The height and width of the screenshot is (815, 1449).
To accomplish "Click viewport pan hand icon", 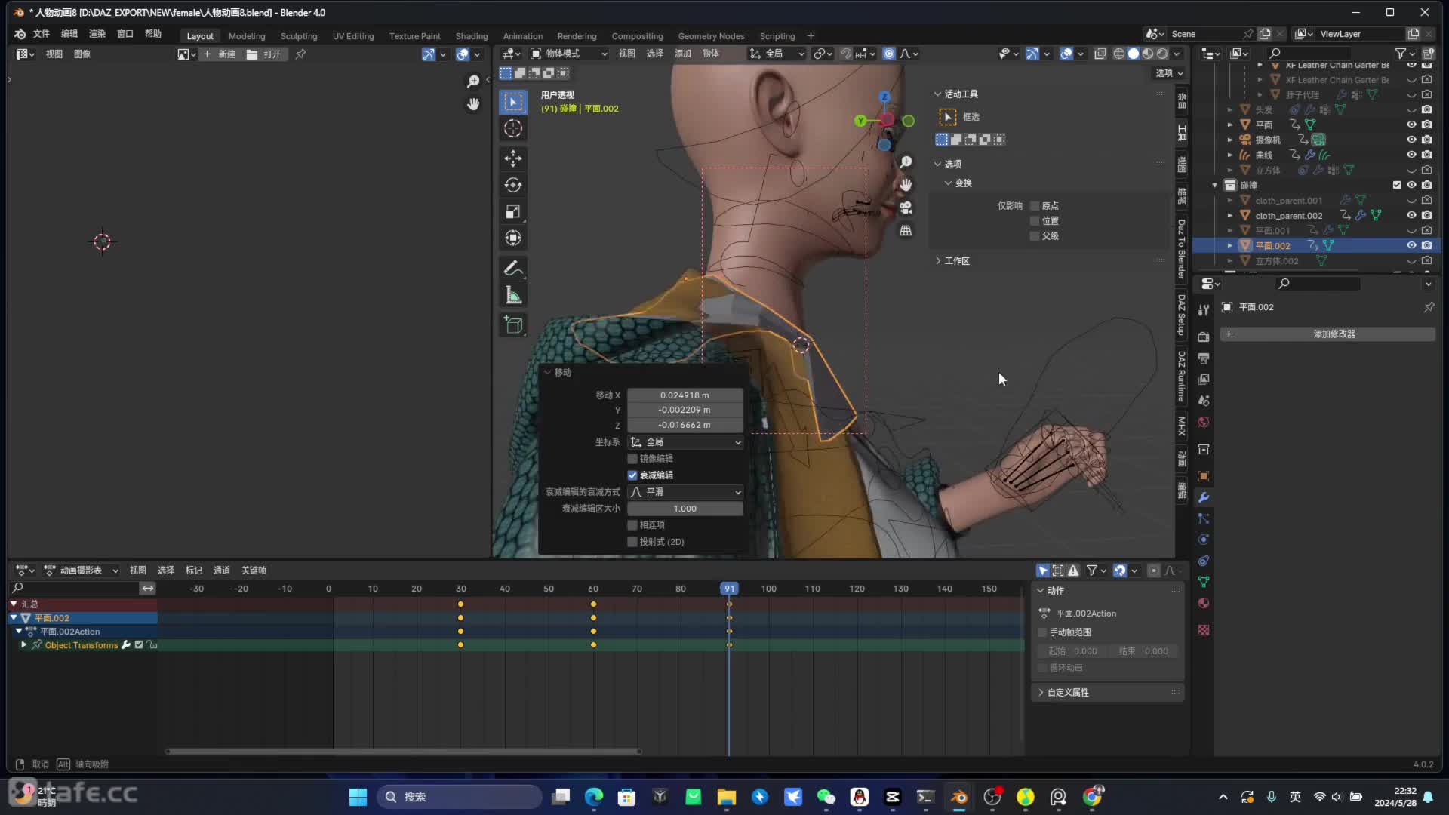I will click(906, 185).
